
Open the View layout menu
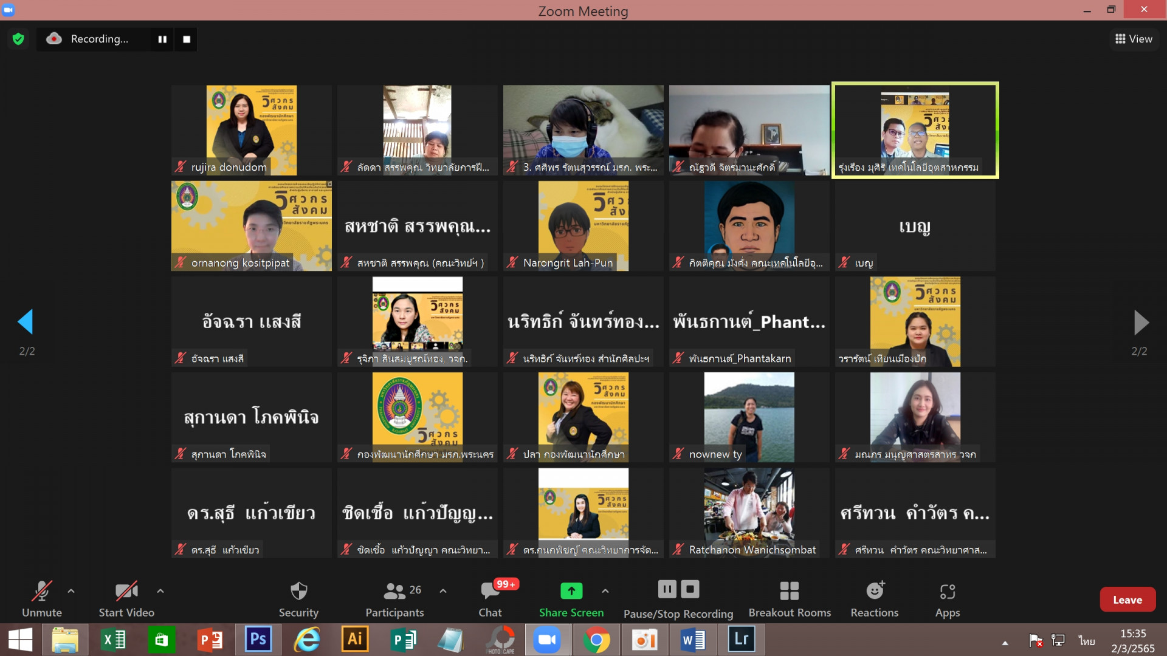(1134, 39)
